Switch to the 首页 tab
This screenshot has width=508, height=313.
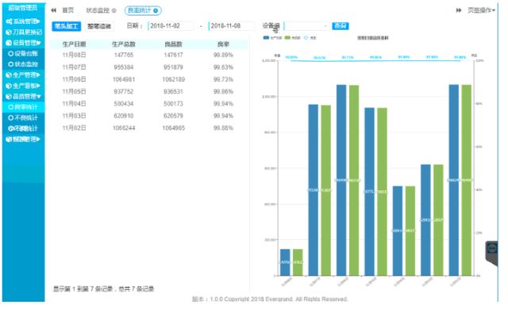point(67,10)
